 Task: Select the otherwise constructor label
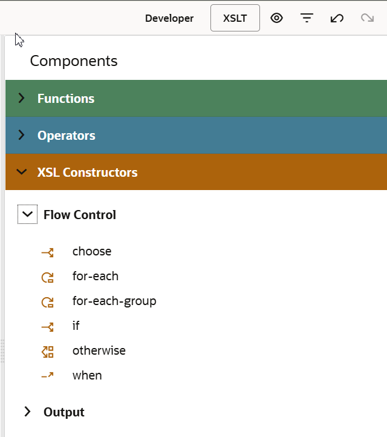click(99, 350)
